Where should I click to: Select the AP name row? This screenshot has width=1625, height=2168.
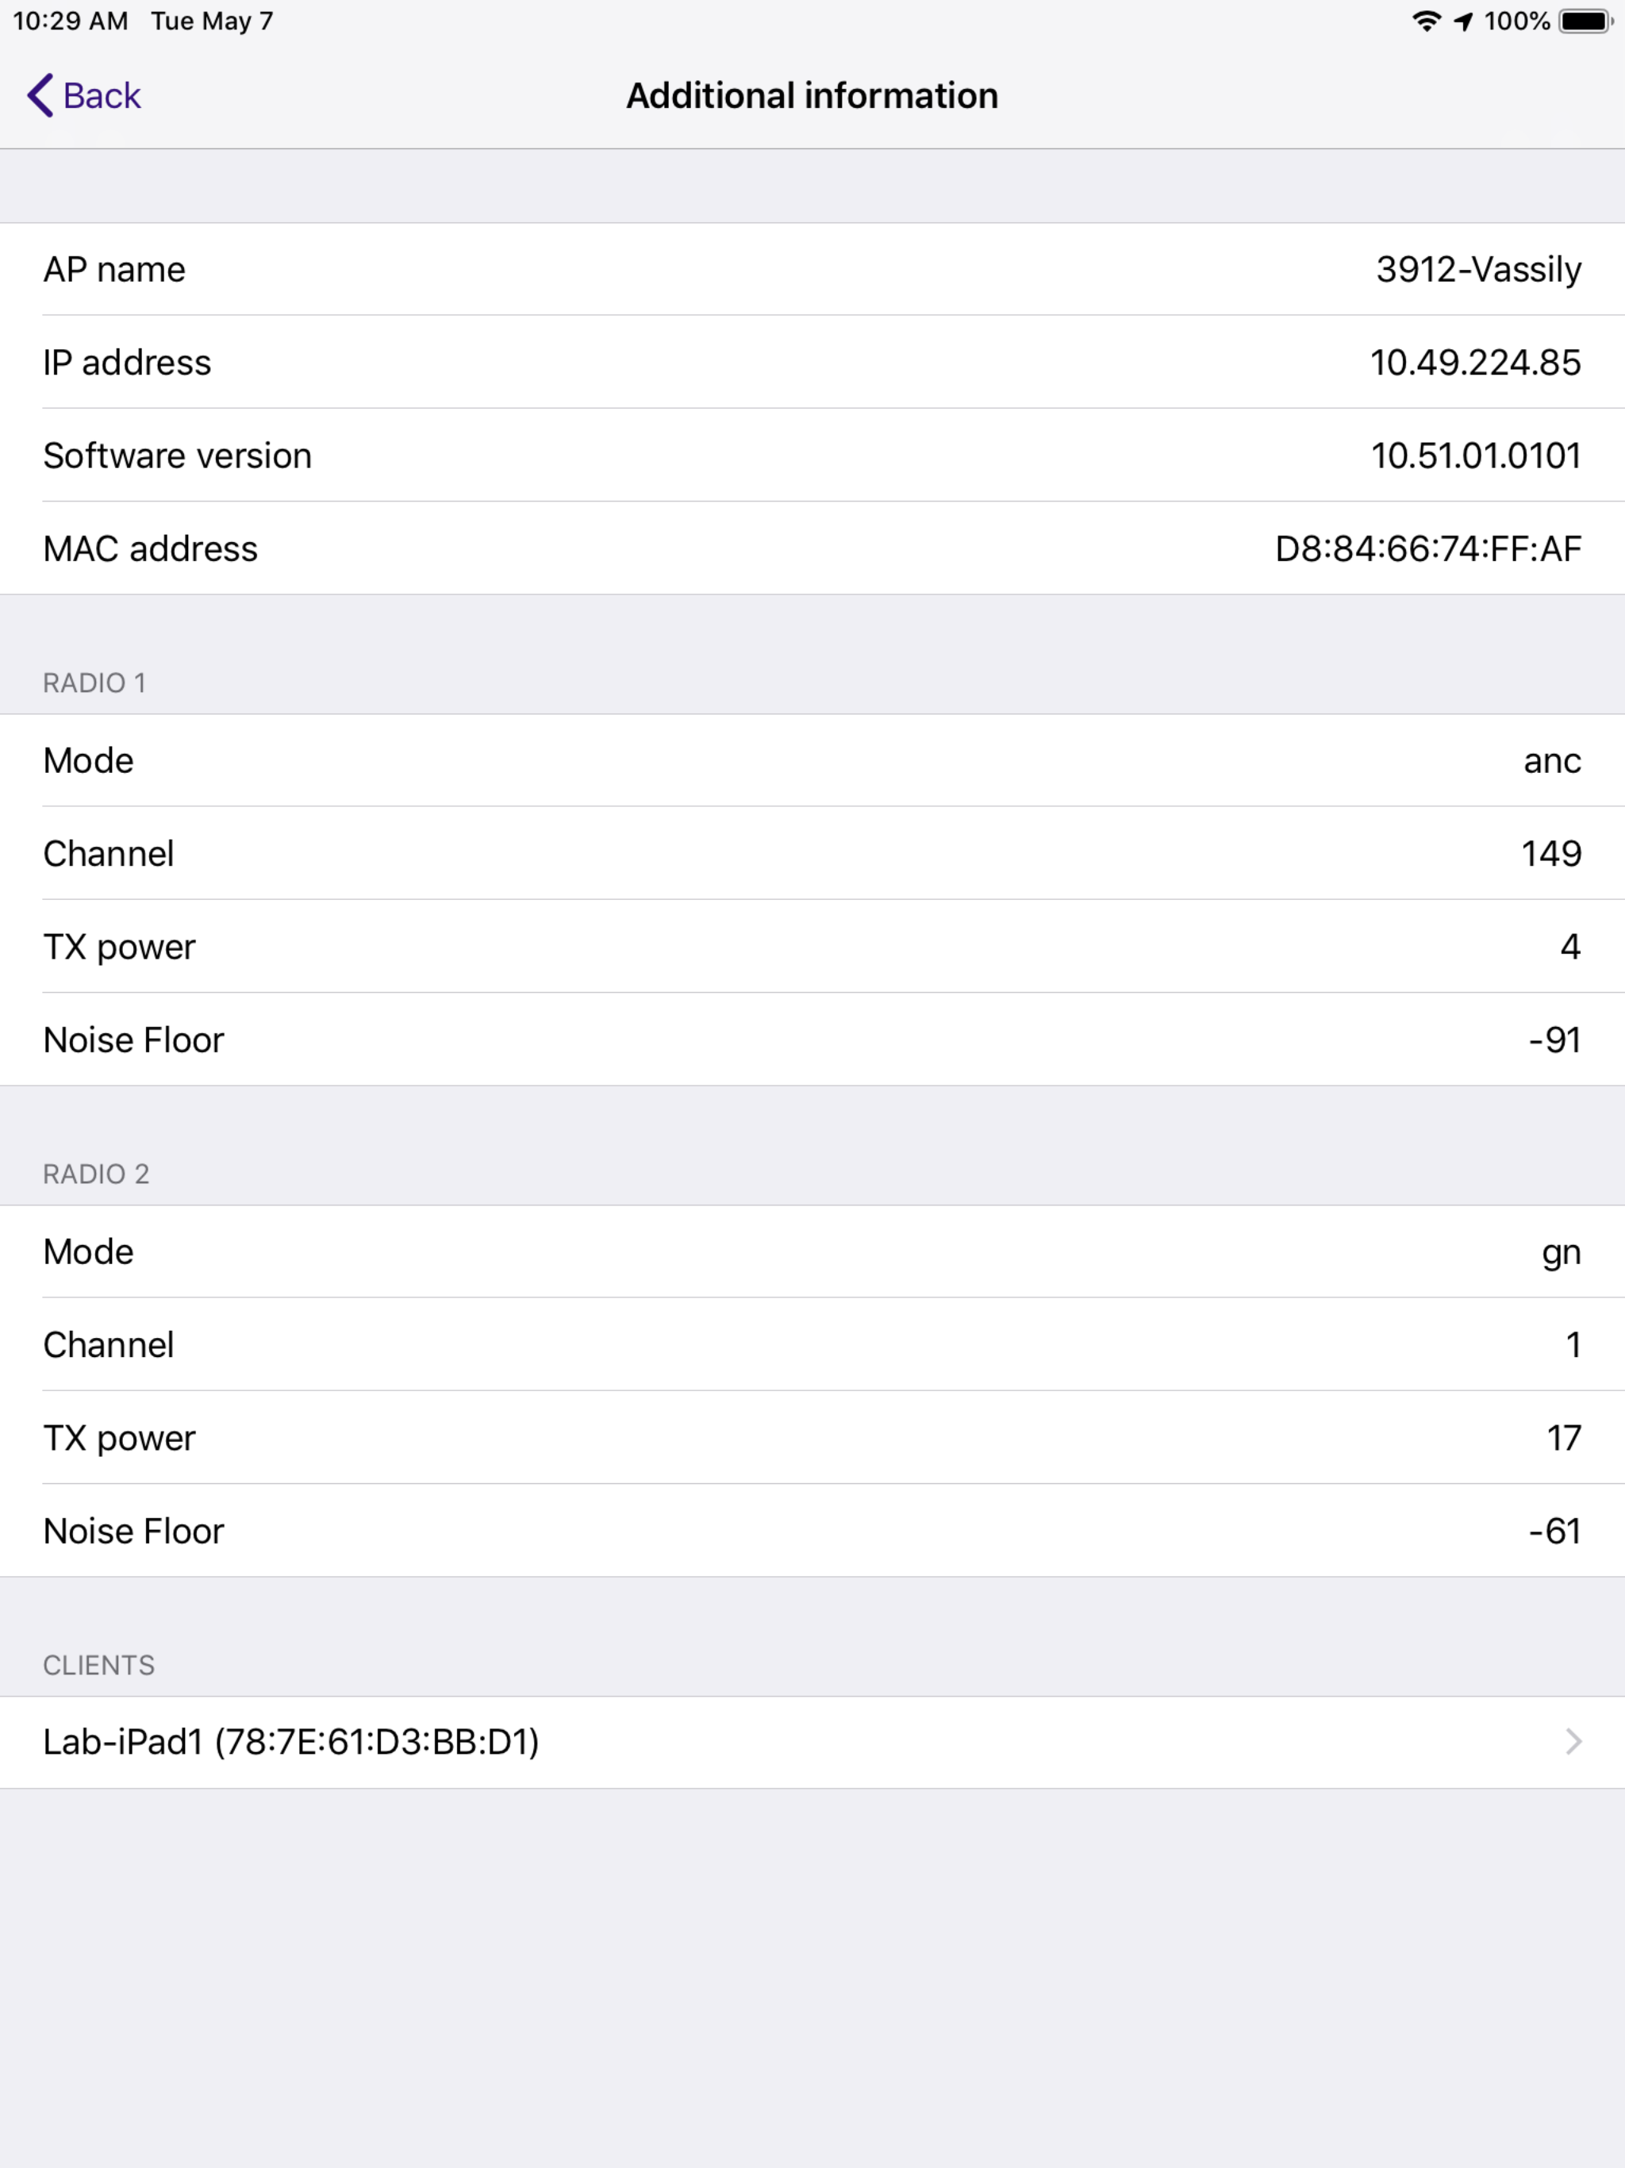(812, 268)
